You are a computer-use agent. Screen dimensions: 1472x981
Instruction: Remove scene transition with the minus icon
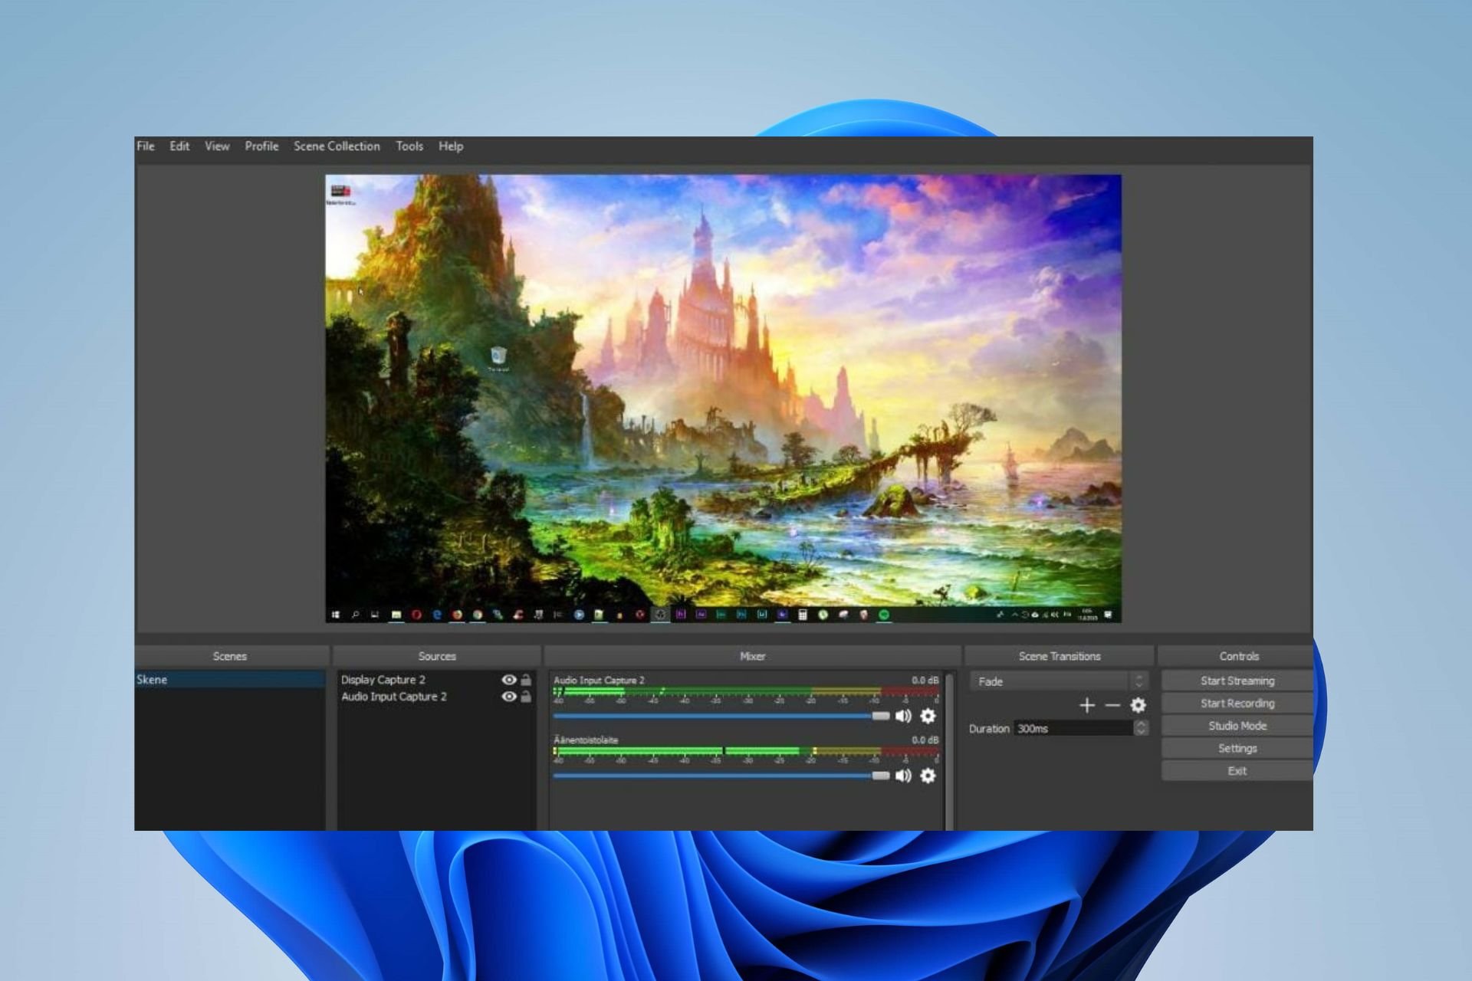tap(1112, 705)
